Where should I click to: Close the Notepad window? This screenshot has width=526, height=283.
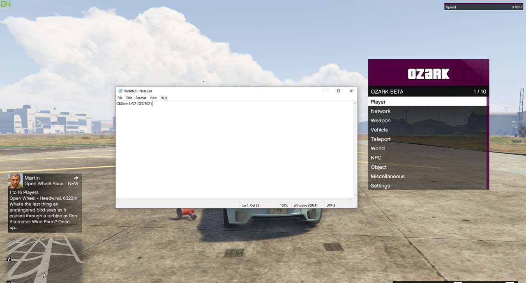click(351, 91)
